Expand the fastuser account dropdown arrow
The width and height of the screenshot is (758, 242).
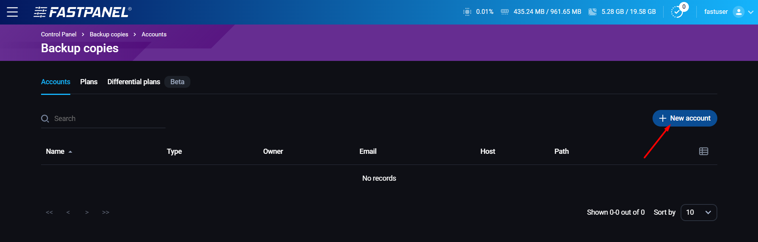(750, 12)
